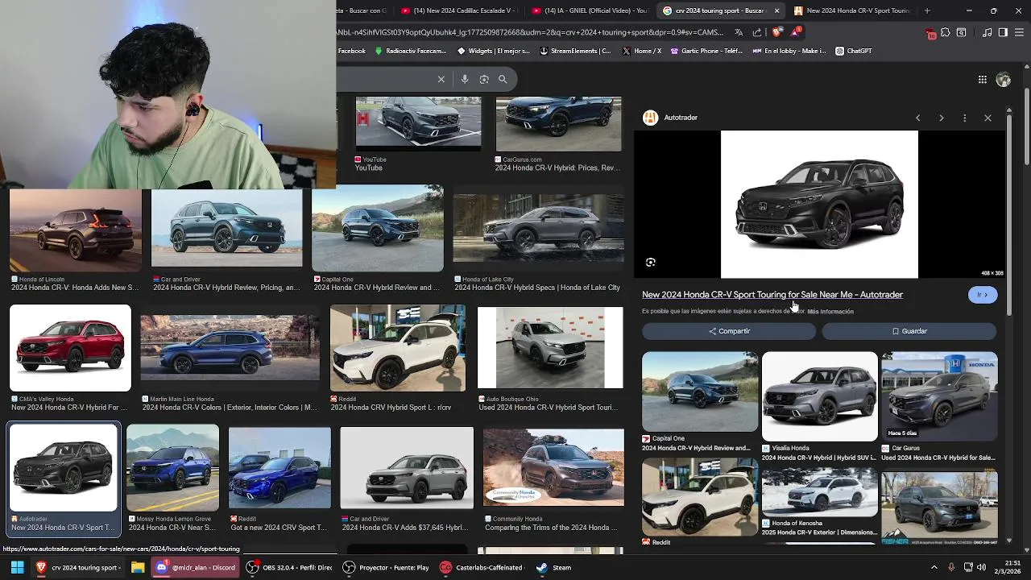Open File Explorer from taskbar
The height and width of the screenshot is (580, 1031).
(138, 567)
